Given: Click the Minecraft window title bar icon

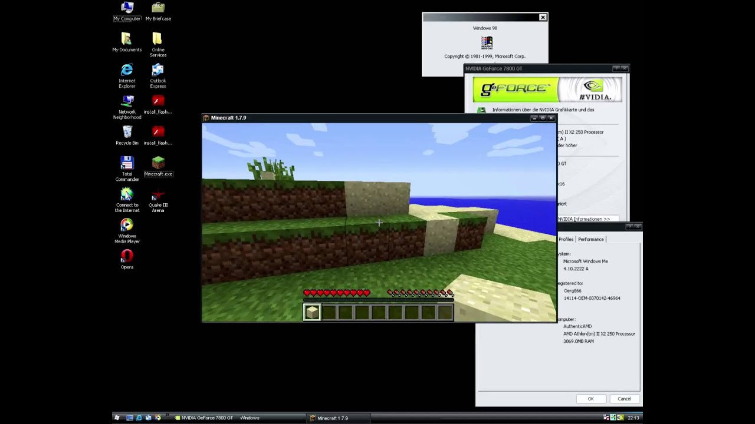Looking at the screenshot, I should (206, 118).
